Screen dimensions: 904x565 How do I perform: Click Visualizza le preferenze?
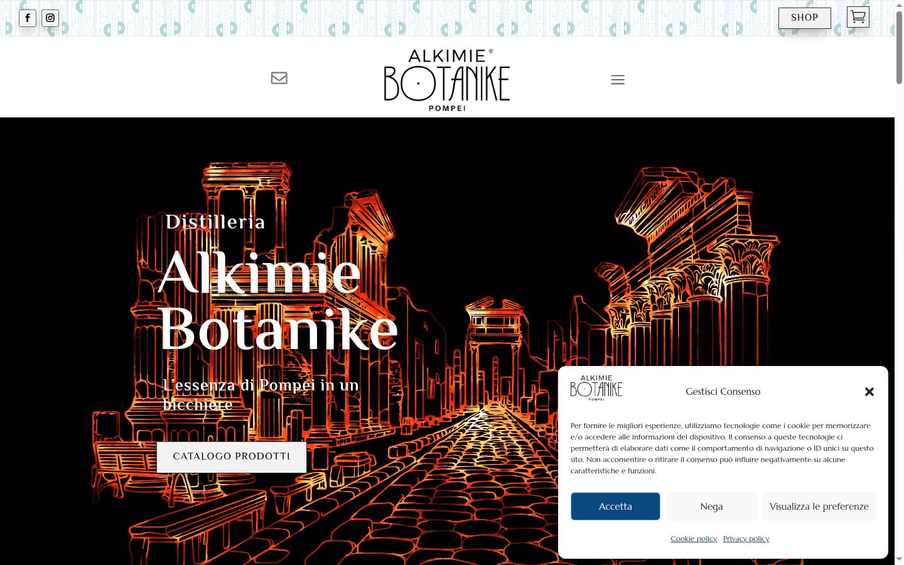coord(819,506)
